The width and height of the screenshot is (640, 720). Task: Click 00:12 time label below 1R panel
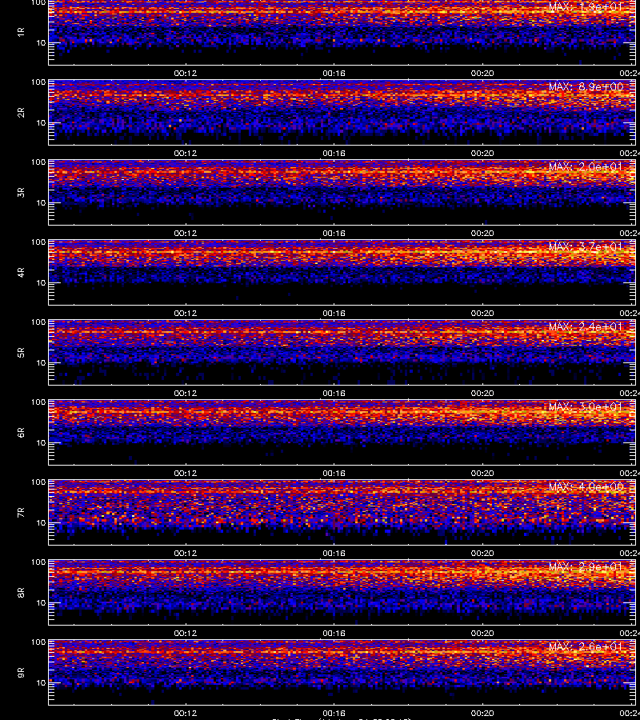click(186, 74)
